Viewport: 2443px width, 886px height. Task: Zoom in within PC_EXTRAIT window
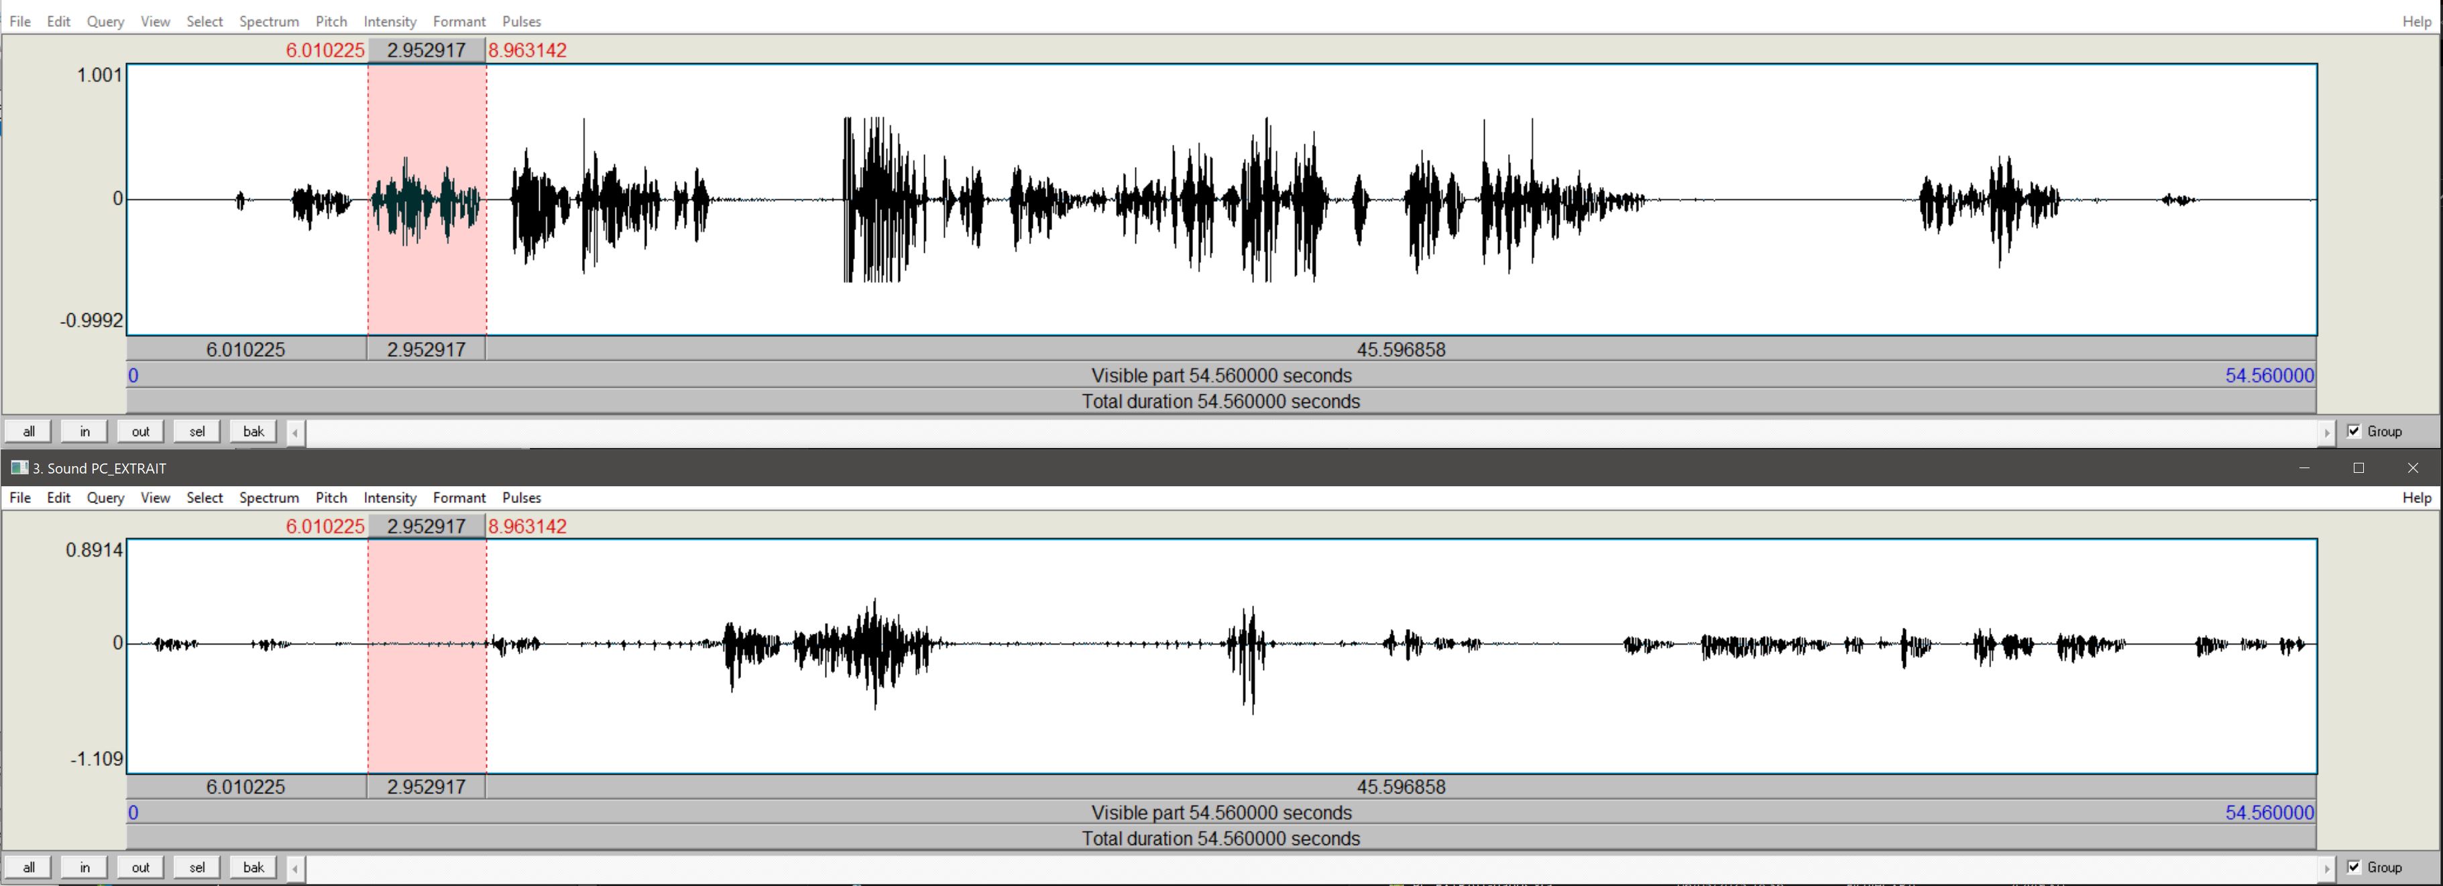[x=84, y=867]
